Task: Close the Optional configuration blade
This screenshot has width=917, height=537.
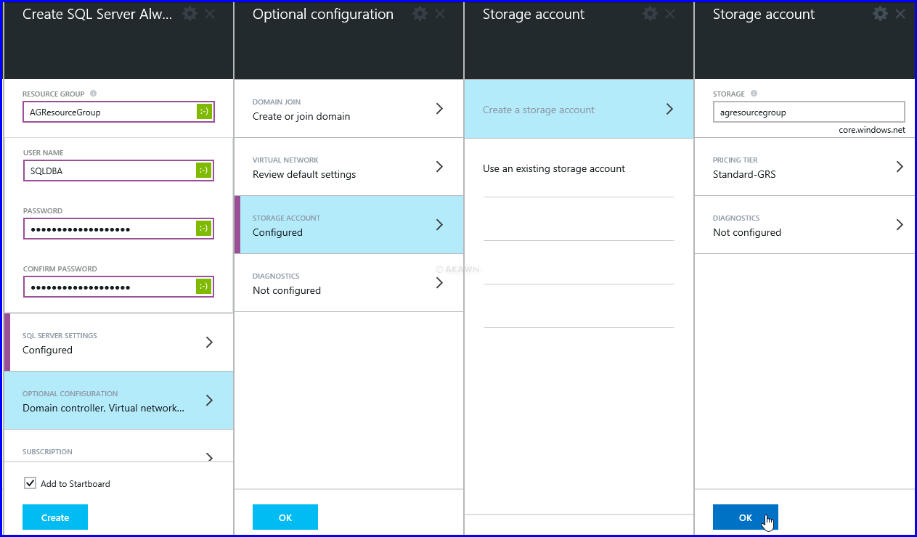Action: tap(440, 14)
